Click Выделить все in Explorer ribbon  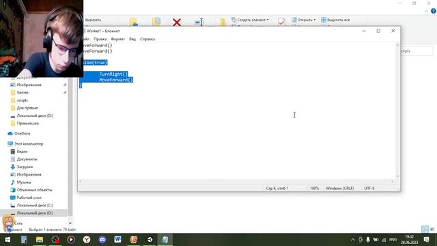[335, 20]
